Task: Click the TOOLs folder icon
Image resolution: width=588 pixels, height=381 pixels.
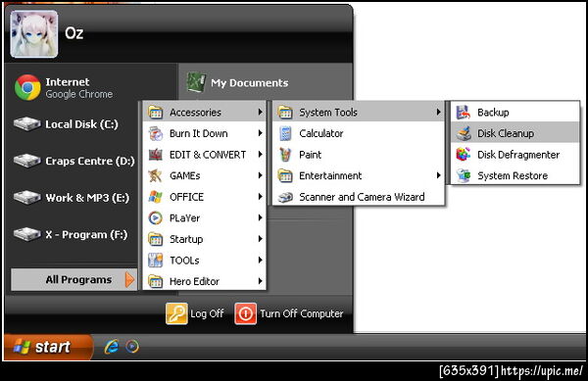Action: 155,261
